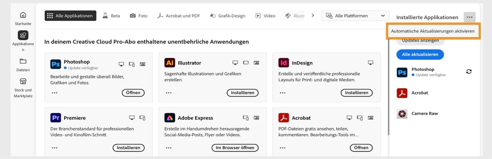Select Camera Raw in installed list
Image resolution: width=492 pixels, height=159 pixels.
coord(417,113)
